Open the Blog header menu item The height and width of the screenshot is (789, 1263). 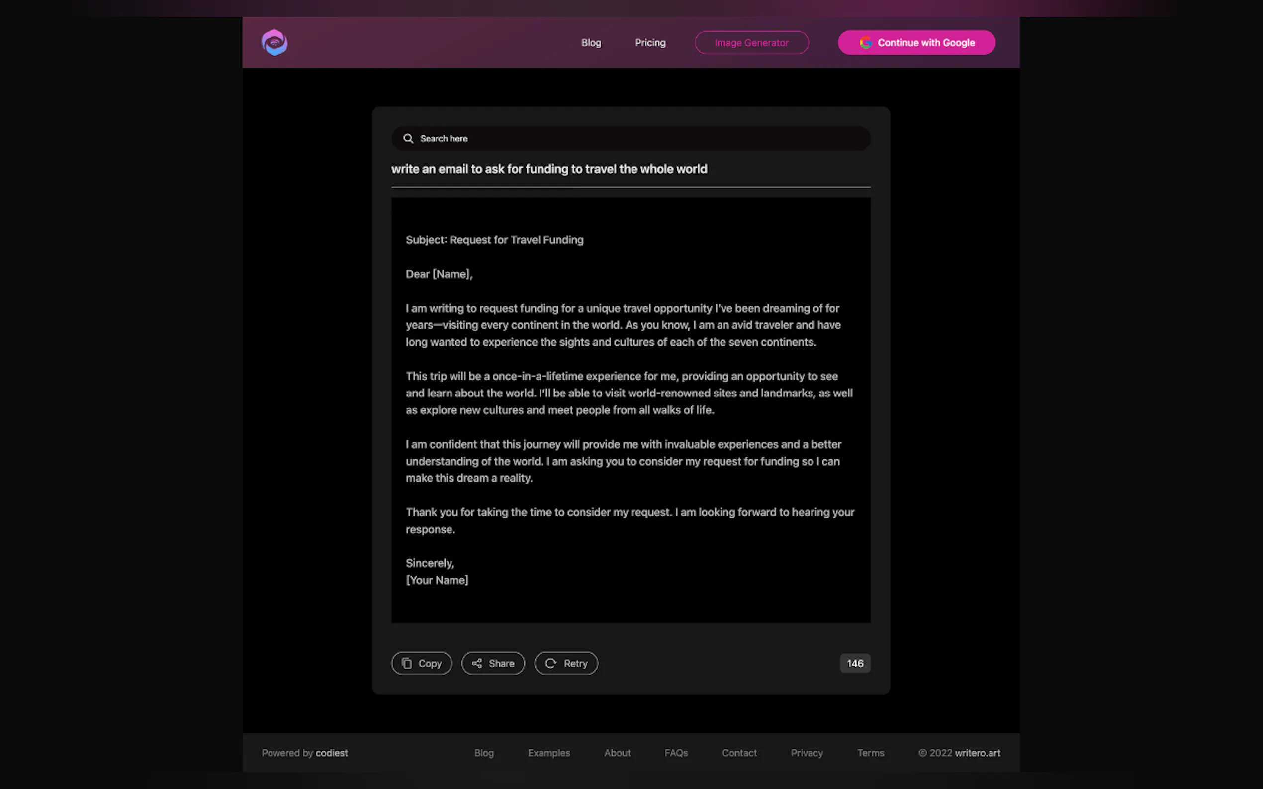coord(591,43)
